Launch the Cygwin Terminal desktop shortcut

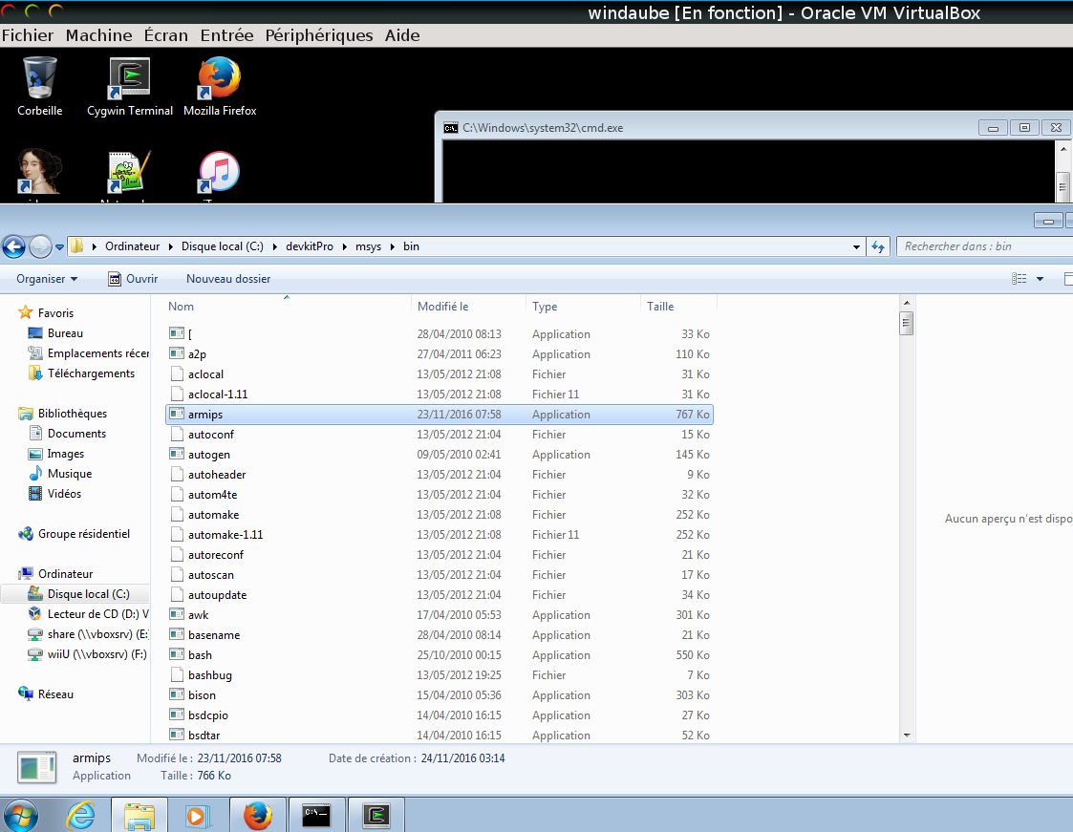(129, 78)
